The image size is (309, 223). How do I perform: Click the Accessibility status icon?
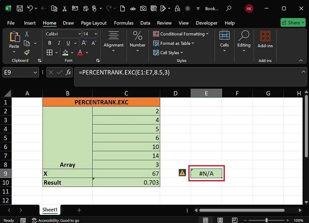34,220
